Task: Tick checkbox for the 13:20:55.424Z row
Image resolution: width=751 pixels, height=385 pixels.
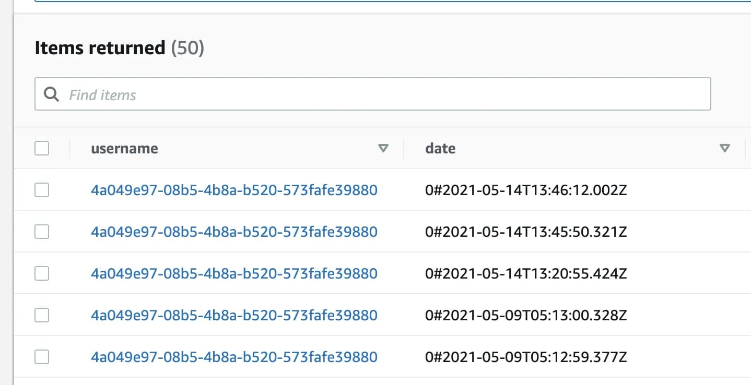Action: pos(42,273)
